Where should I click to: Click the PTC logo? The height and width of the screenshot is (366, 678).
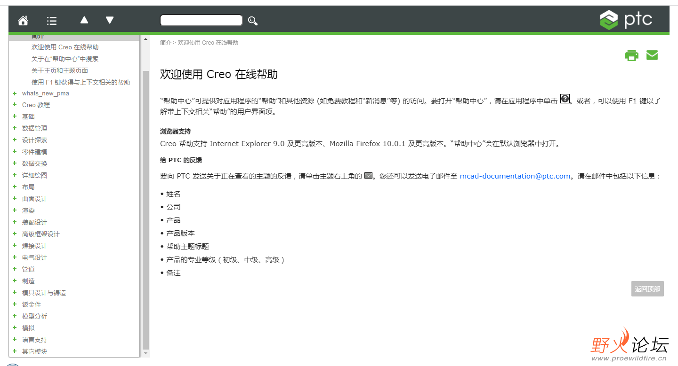[x=626, y=20]
